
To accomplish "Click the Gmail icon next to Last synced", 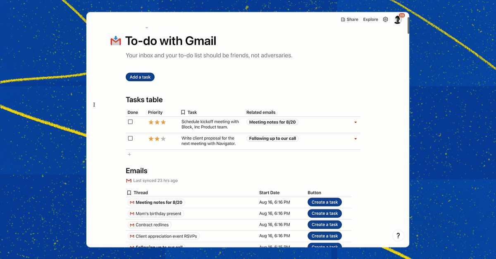I will [x=129, y=181].
